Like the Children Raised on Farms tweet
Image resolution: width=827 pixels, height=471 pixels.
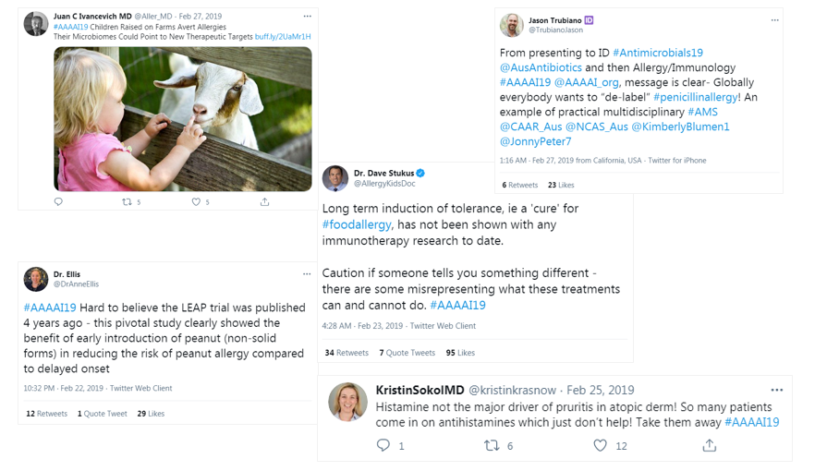click(x=196, y=201)
